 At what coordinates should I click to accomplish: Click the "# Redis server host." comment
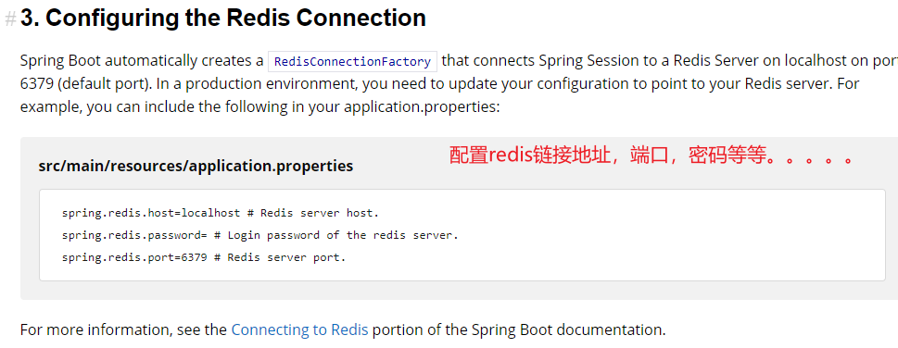[x=313, y=213]
